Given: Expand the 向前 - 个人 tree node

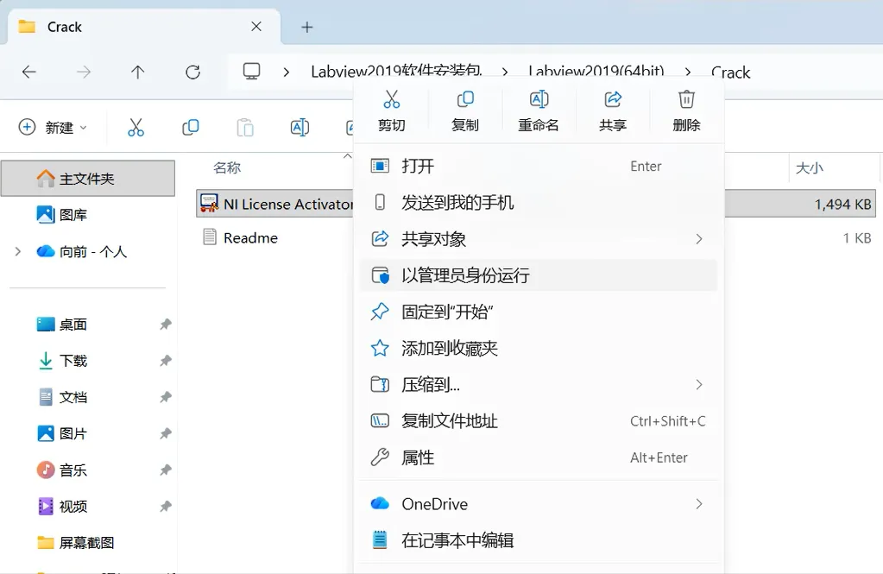Looking at the screenshot, I should 18,251.
